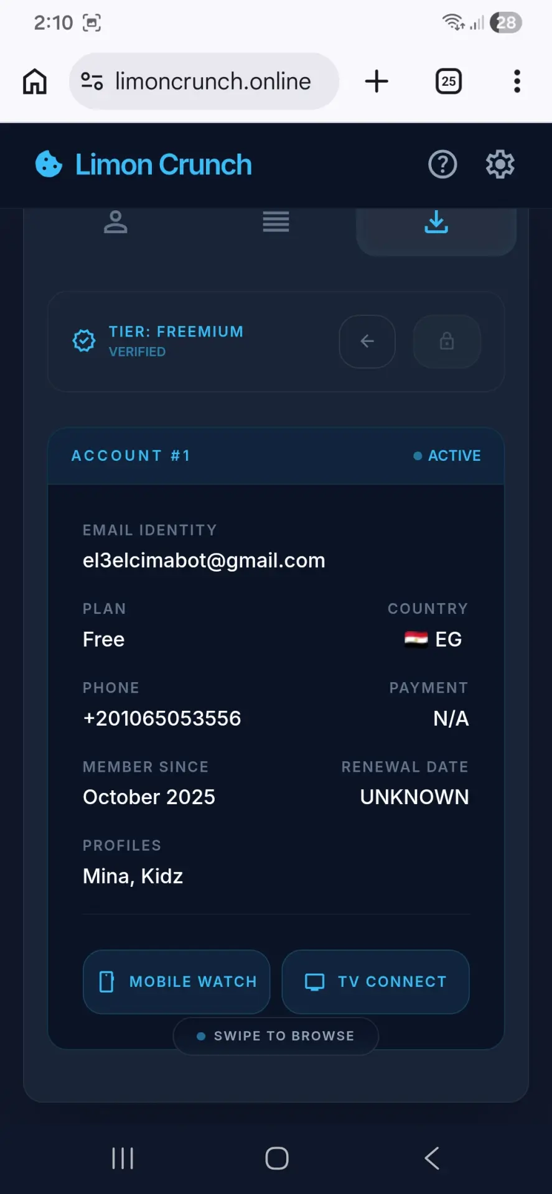
Task: Switch to the profile person tab
Action: (116, 222)
